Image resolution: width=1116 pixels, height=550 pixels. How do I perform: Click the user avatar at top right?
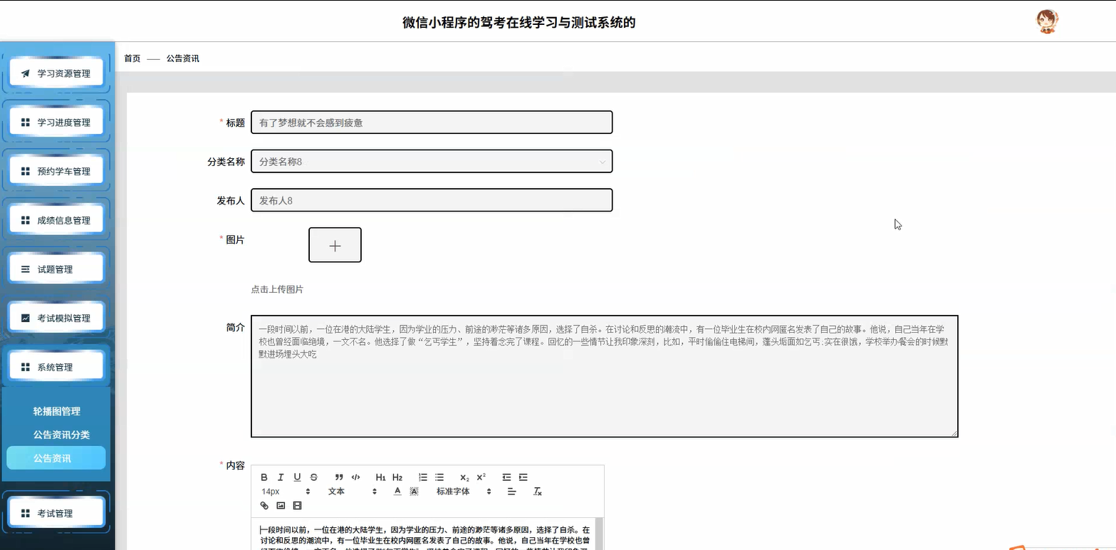(x=1046, y=21)
